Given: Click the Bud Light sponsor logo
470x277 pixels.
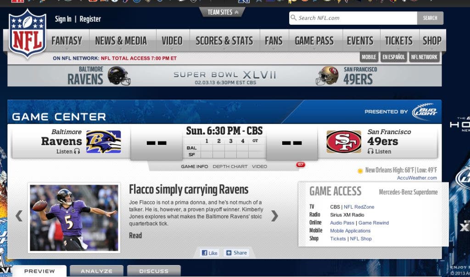Looking at the screenshot, I should 425,112.
